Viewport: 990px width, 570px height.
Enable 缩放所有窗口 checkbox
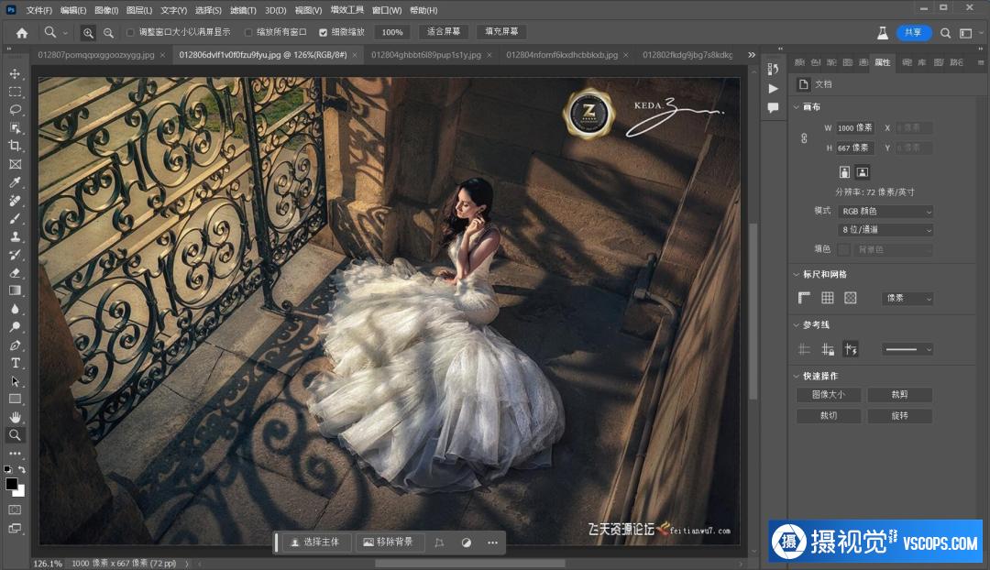(248, 32)
